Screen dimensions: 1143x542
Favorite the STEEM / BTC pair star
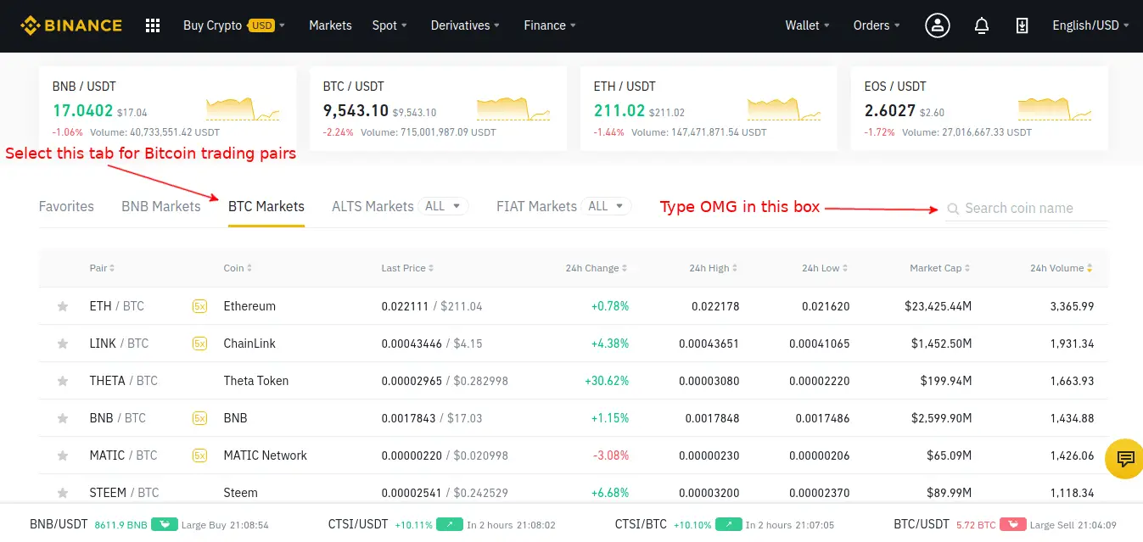[x=62, y=493]
